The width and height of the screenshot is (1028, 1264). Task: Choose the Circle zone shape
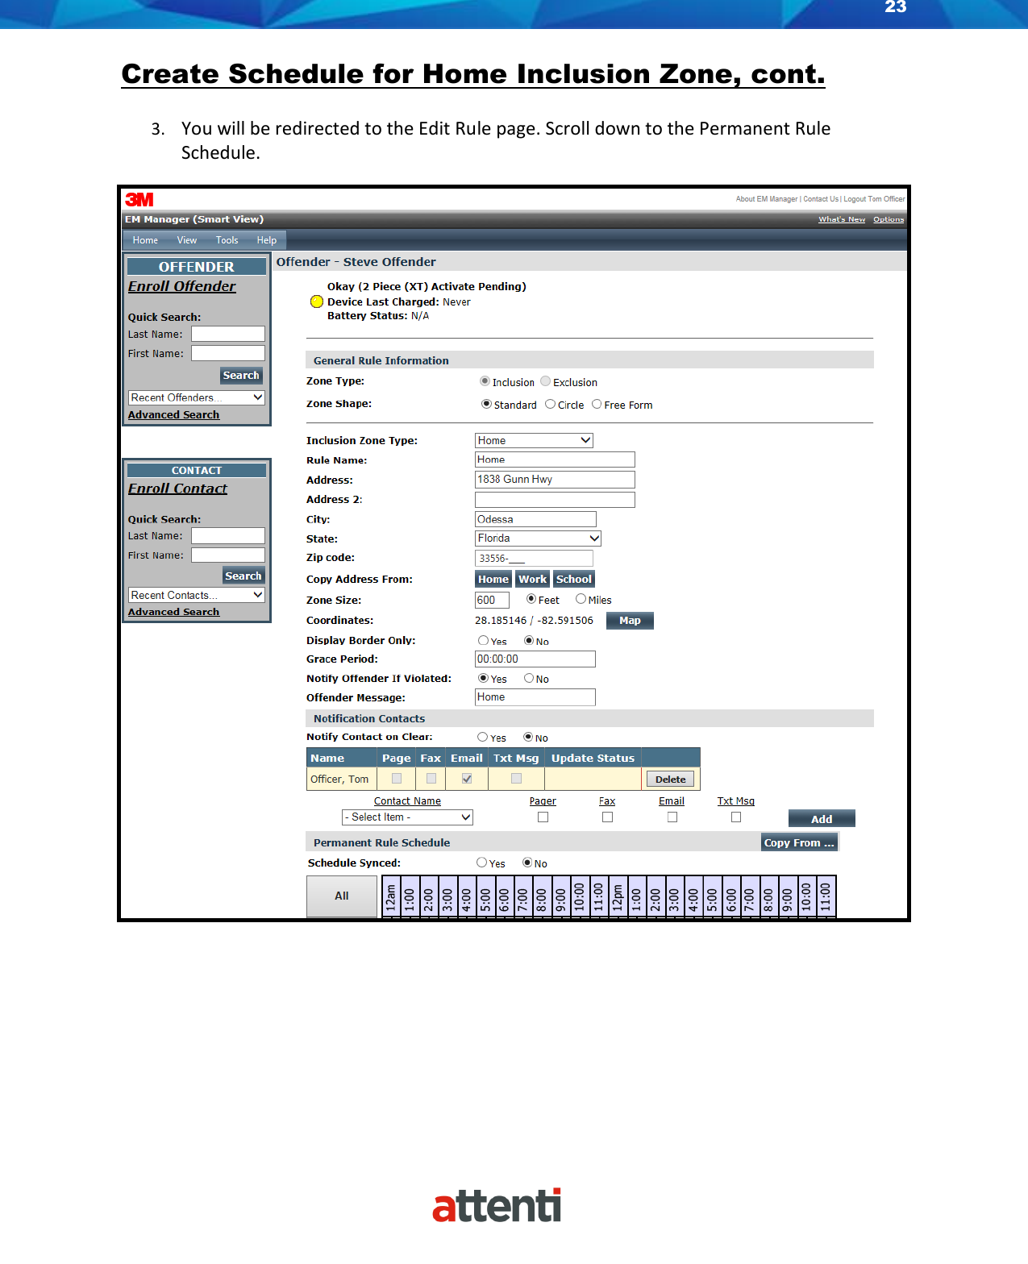point(550,404)
